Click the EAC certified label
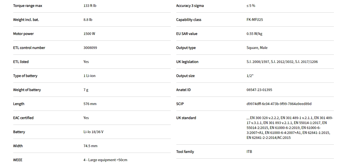Viewport: 361px width, 165px height. pyautogui.click(x=23, y=118)
